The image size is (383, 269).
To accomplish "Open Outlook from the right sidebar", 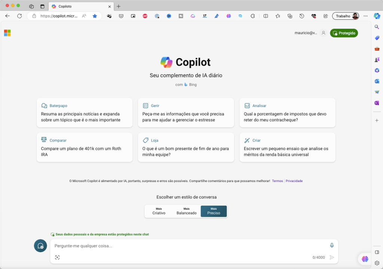I will point(377,81).
